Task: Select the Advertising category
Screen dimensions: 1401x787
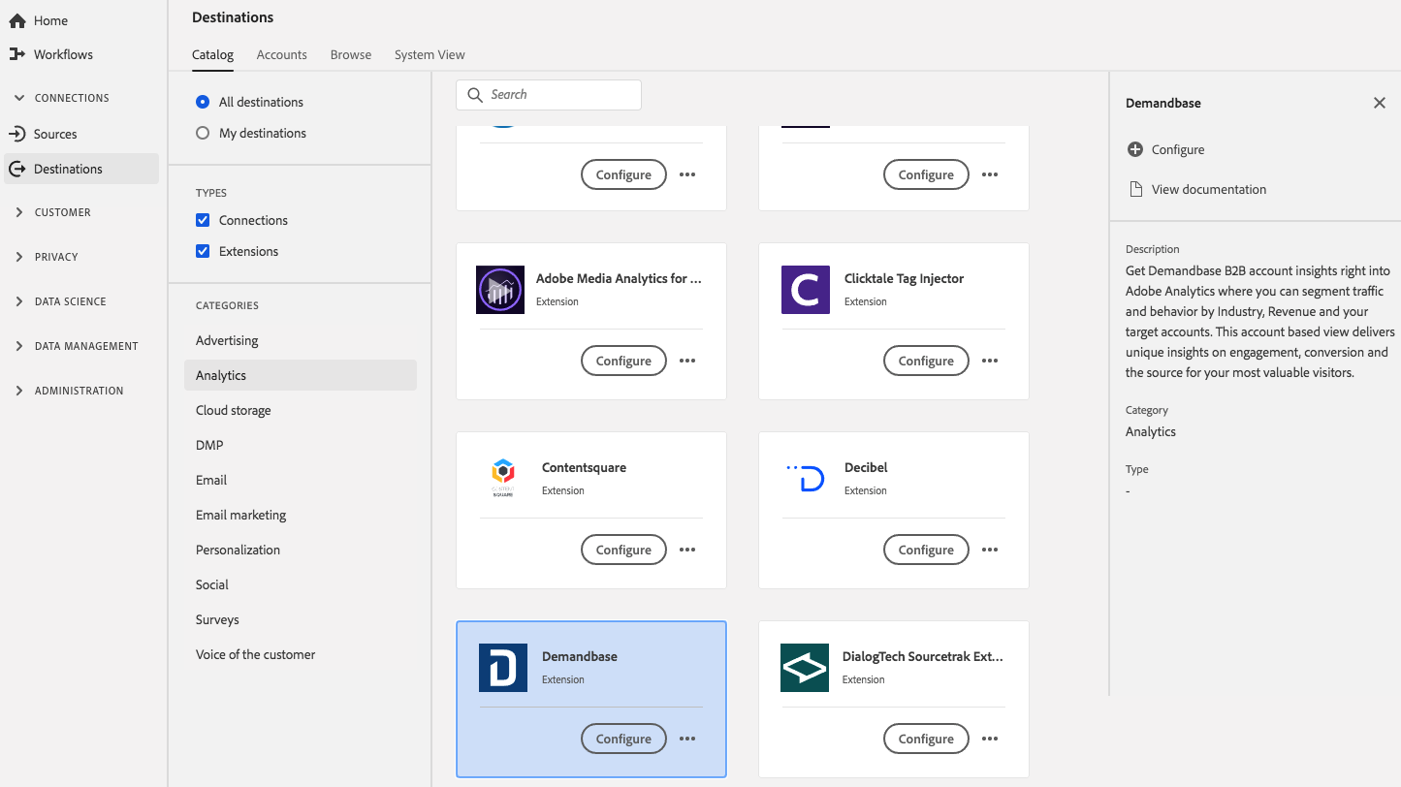Action: 227,340
